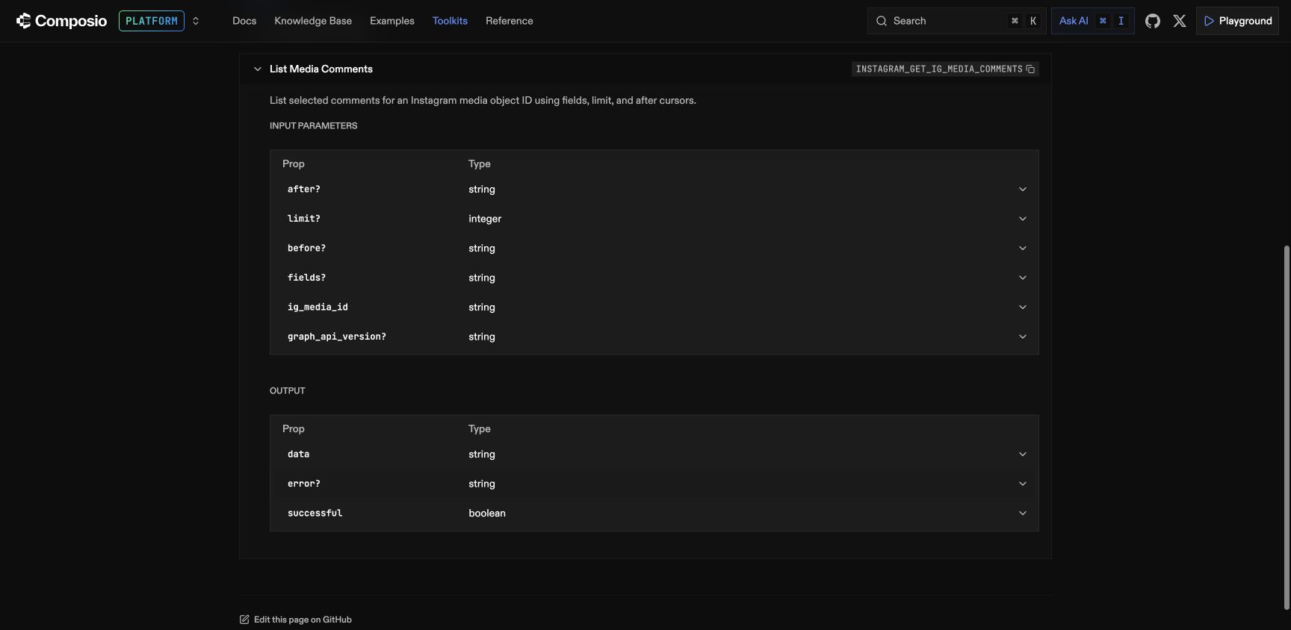
Task: Click the boolean type of successful
Action: [x=487, y=514]
